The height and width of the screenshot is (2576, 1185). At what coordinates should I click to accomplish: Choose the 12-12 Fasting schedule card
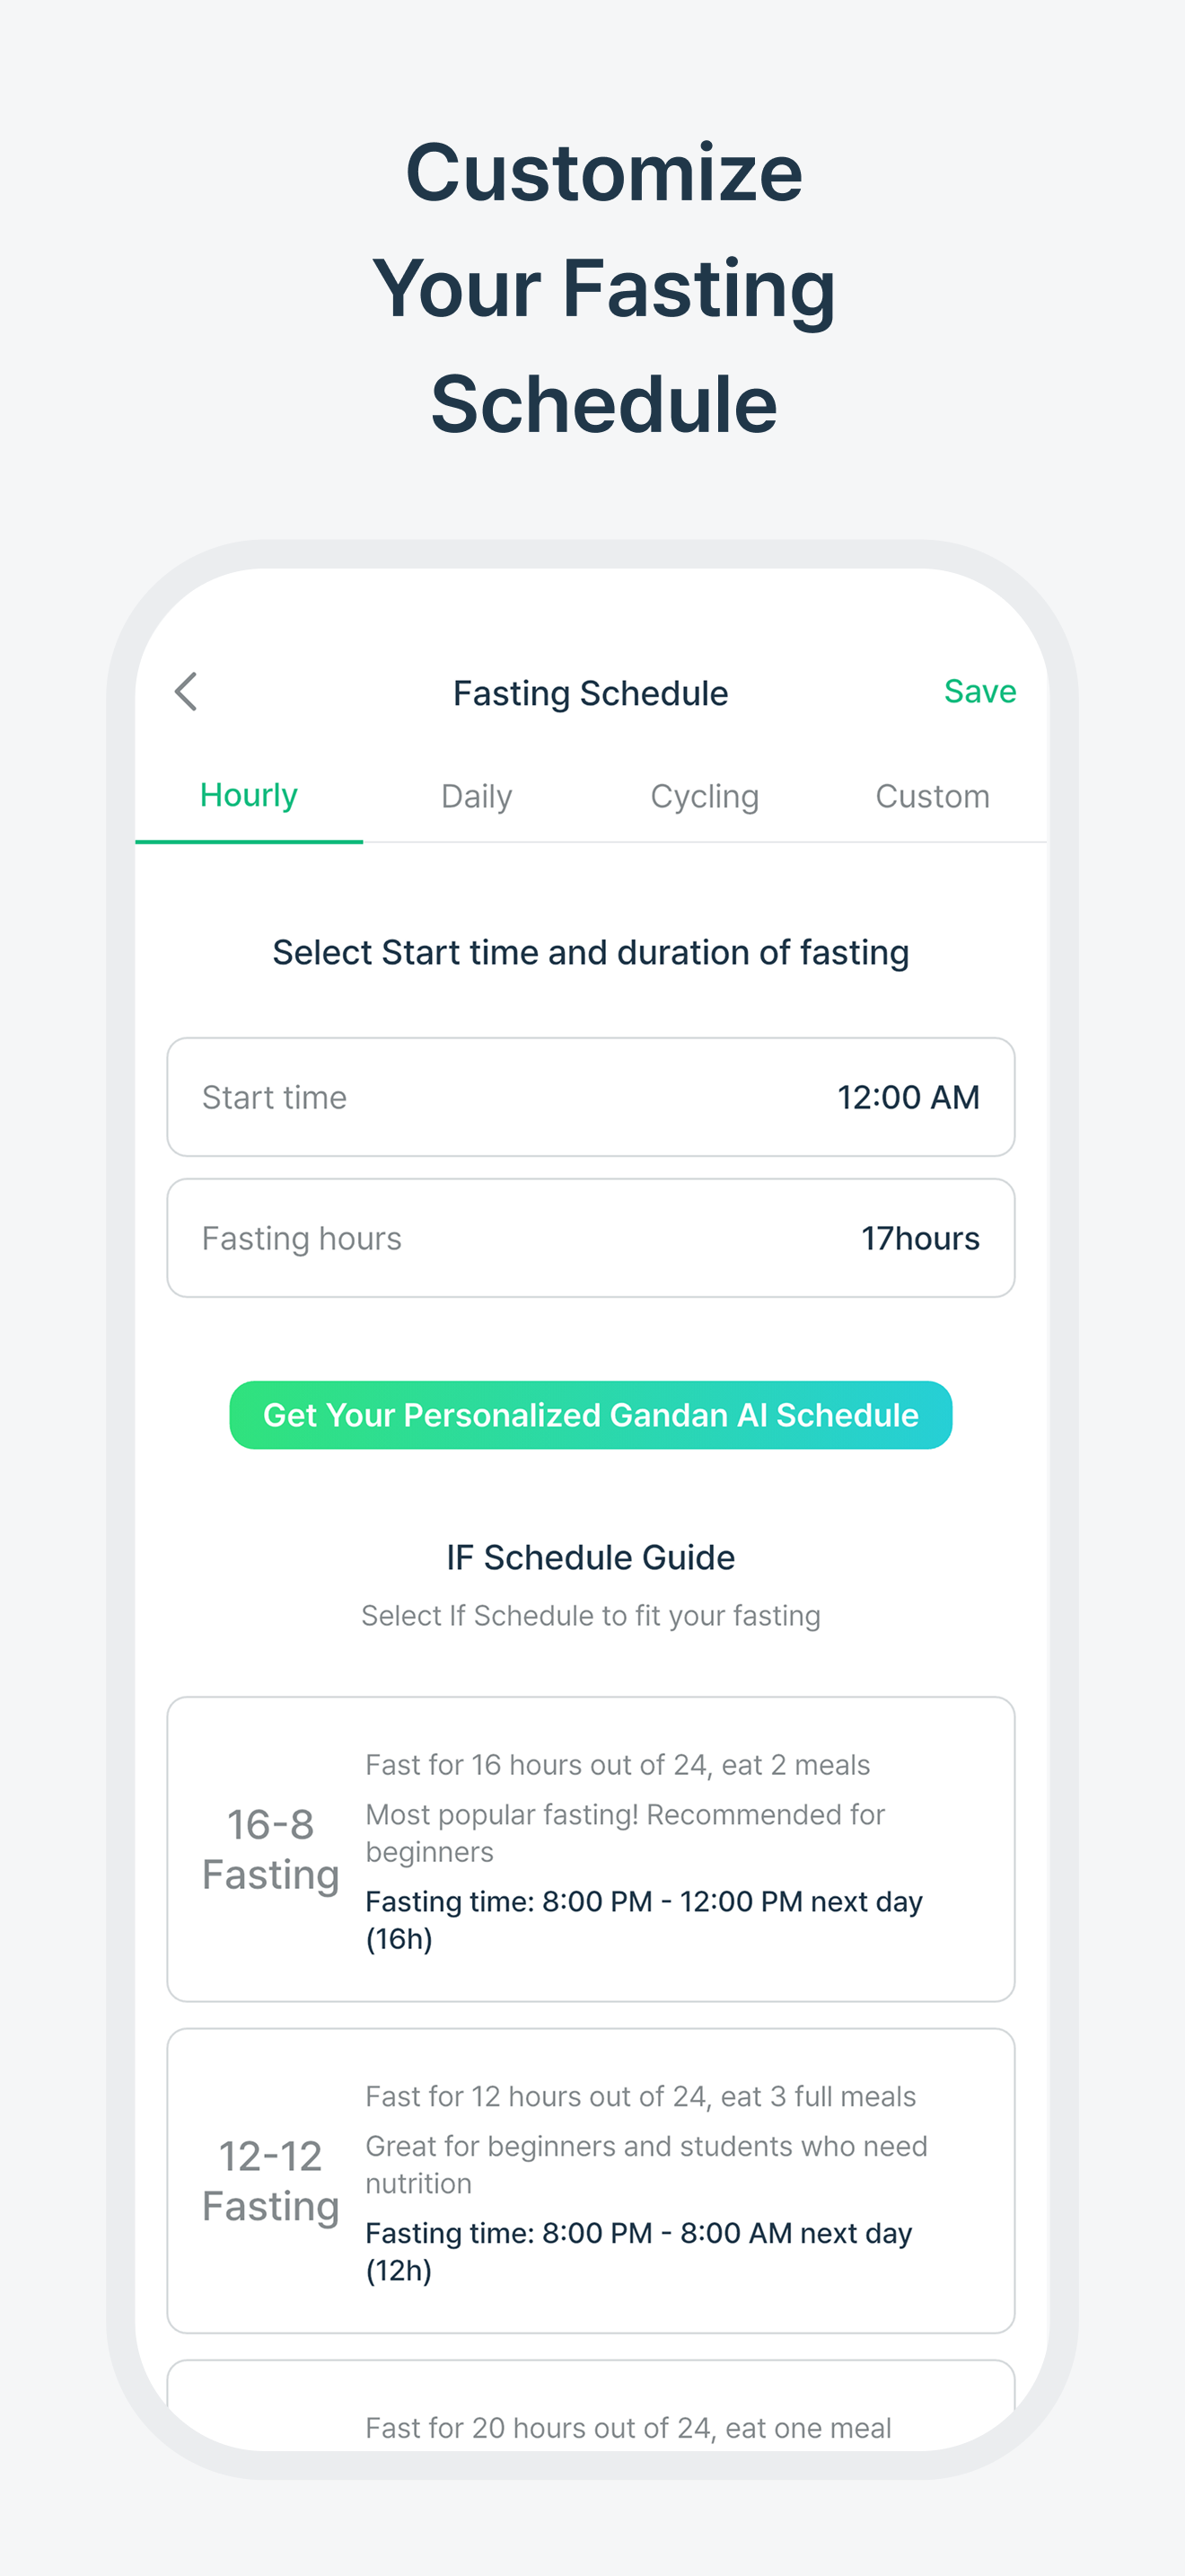click(591, 2181)
